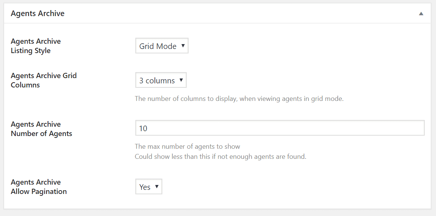Place cursor after value 10

click(x=148, y=129)
